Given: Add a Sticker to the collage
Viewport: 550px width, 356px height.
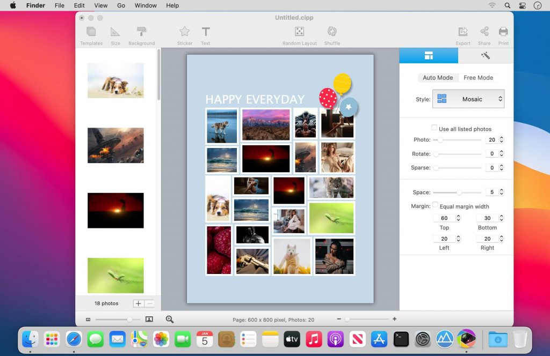Looking at the screenshot, I should 184,33.
